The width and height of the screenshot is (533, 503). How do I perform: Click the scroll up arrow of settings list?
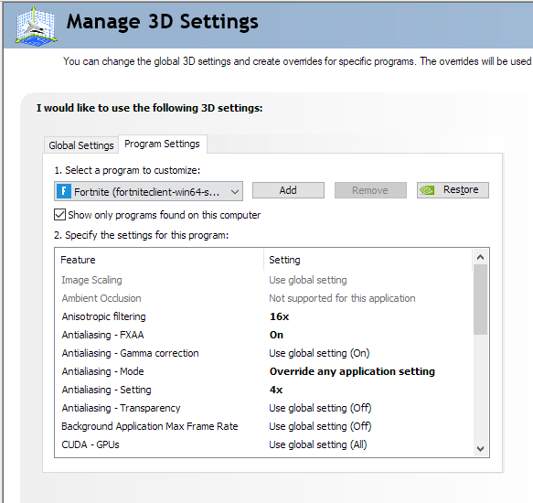click(480, 258)
